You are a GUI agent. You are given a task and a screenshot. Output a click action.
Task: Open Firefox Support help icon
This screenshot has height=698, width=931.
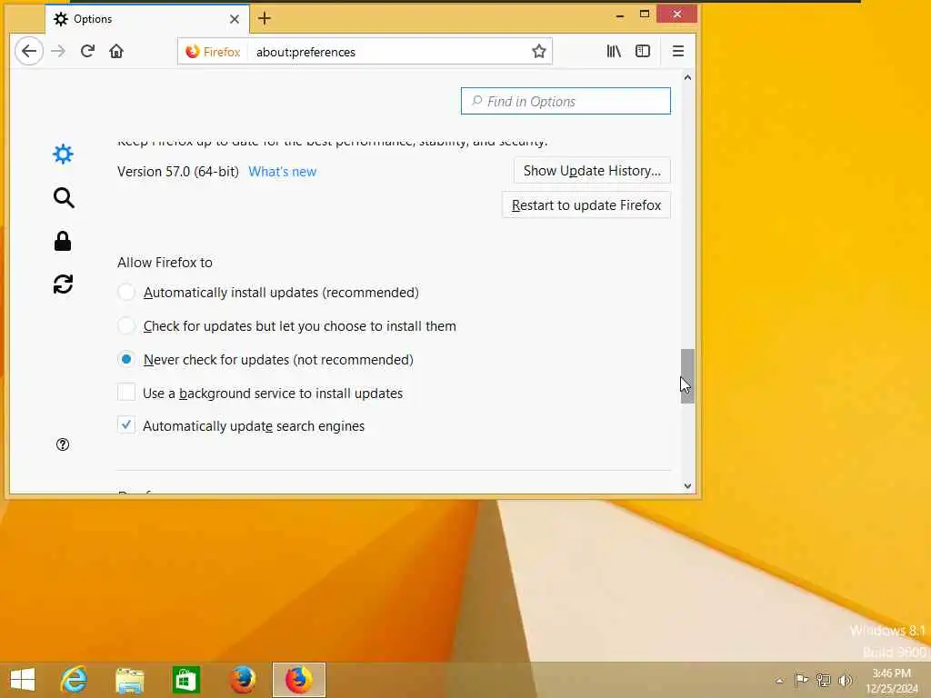click(x=63, y=444)
